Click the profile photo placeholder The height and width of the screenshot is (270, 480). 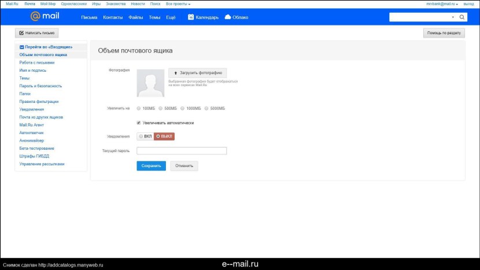150,83
